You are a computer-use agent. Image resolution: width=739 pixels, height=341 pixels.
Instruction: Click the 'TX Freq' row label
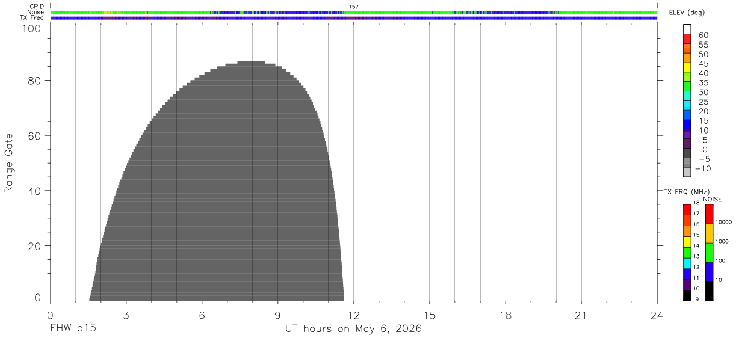pos(32,18)
